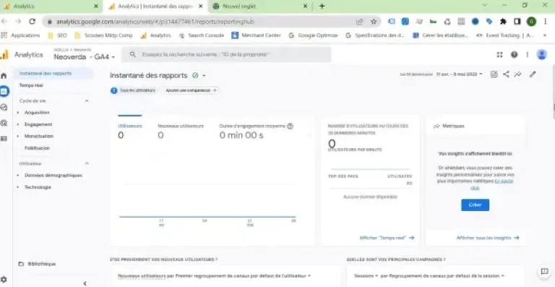Screen dimensions: 555x287
Task: Open the dropdown next to Instantané des rapports title
Action: [204, 76]
